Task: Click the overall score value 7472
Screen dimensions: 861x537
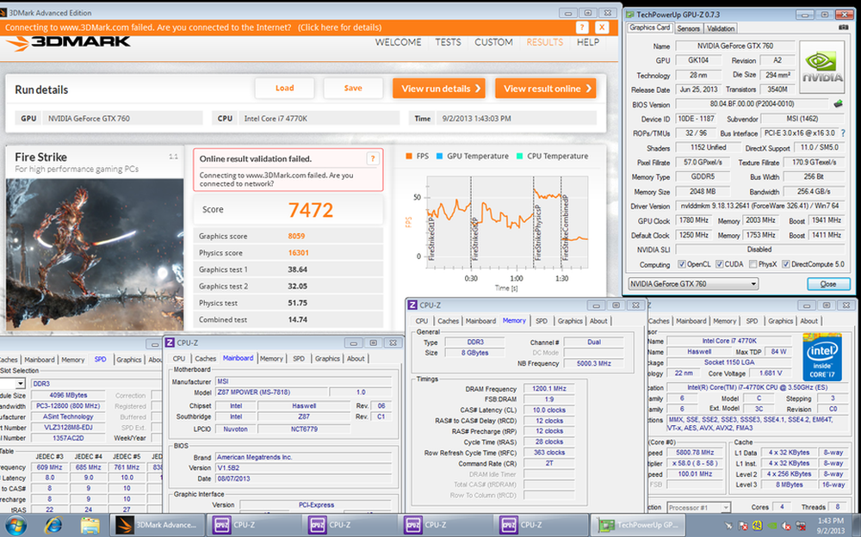Action: [311, 210]
